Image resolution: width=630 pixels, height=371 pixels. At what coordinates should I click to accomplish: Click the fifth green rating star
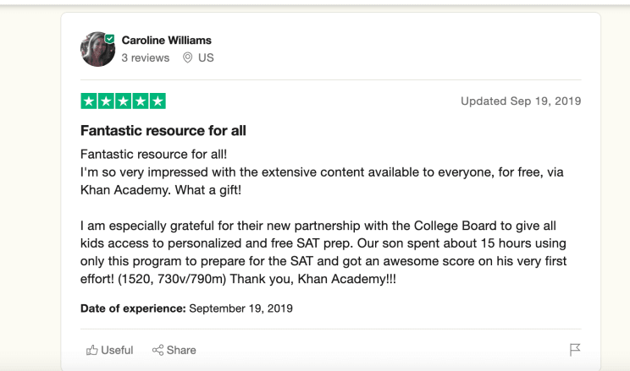(157, 101)
